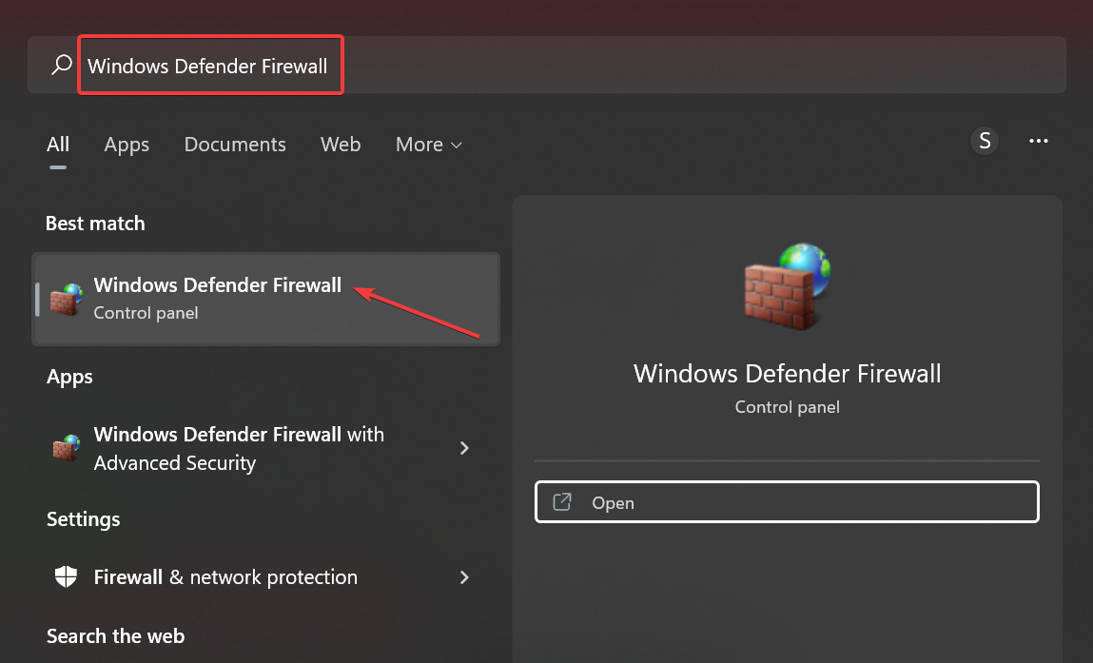Open the Web tab

pos(341,145)
